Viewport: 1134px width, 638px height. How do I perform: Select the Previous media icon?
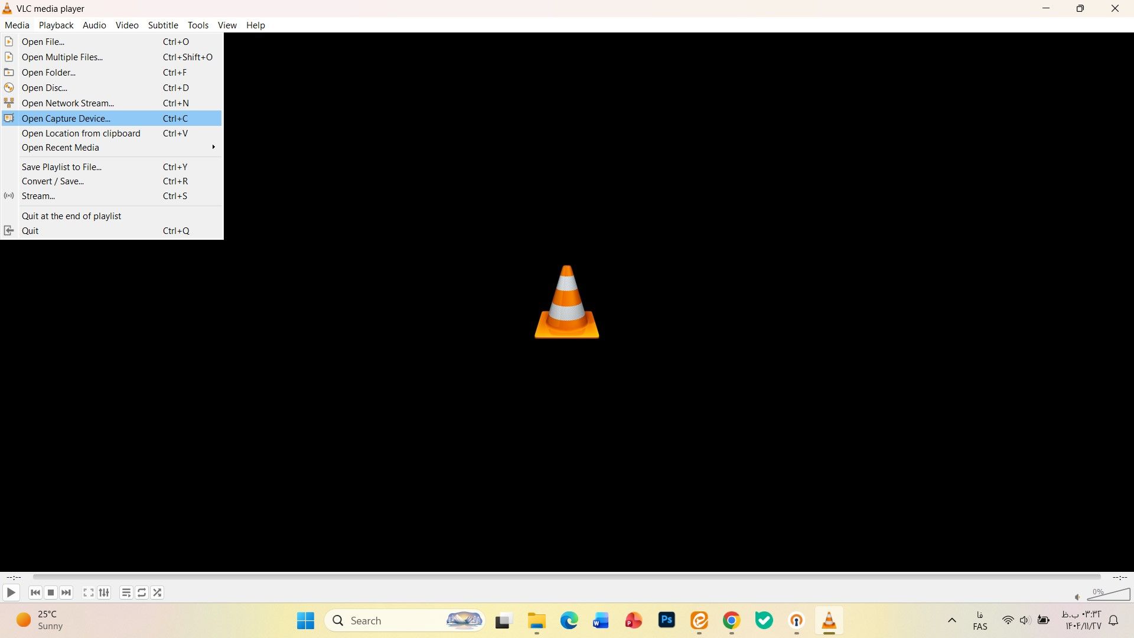[35, 593]
